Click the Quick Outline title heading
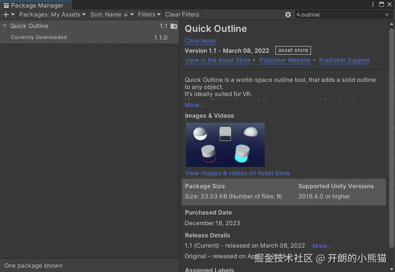This screenshot has height=272, width=395. point(216,29)
